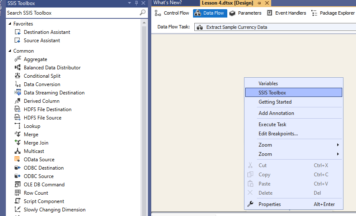Select the Merge Join icon
356x216 pixels.
pos(18,142)
